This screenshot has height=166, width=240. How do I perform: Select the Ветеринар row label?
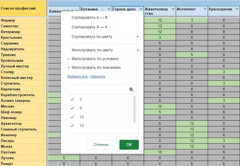pos(24,32)
